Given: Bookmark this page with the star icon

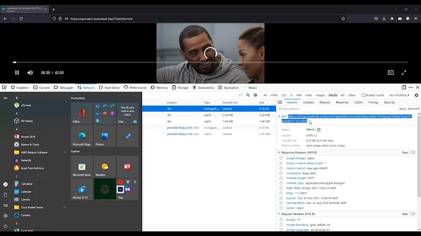Looking at the screenshot, I should click(343, 19).
